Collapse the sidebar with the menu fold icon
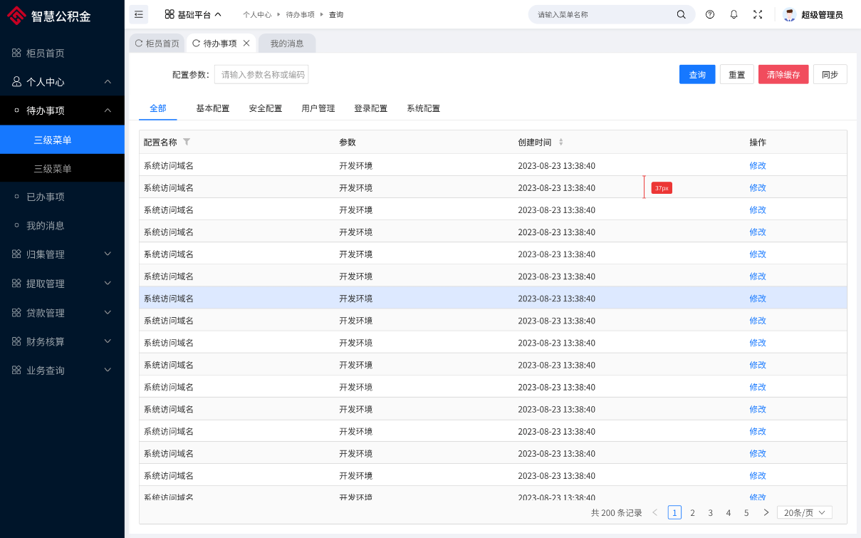The image size is (861, 538). (x=139, y=14)
